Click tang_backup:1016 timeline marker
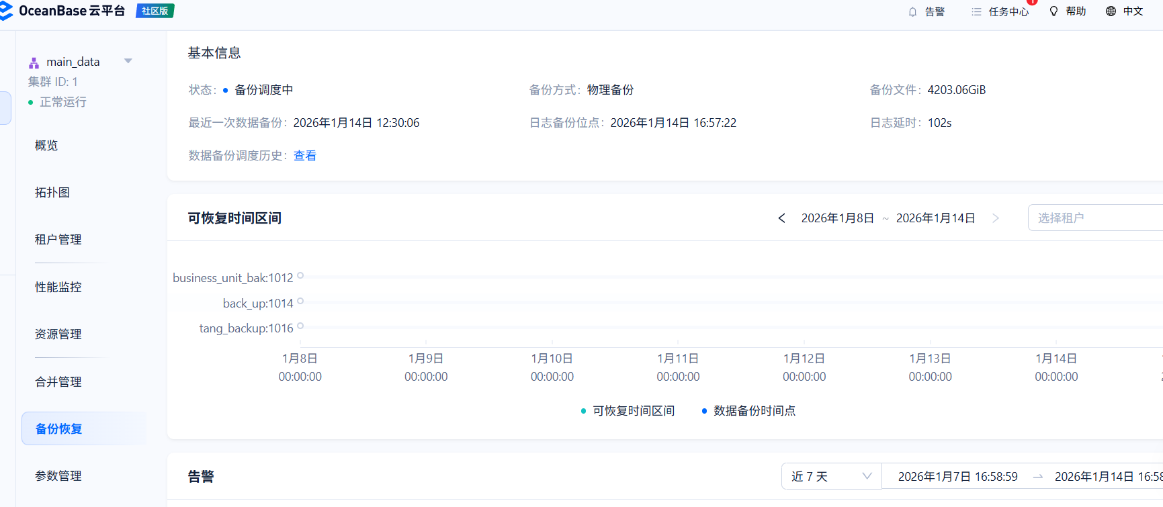This screenshot has height=507, width=1163. click(300, 326)
